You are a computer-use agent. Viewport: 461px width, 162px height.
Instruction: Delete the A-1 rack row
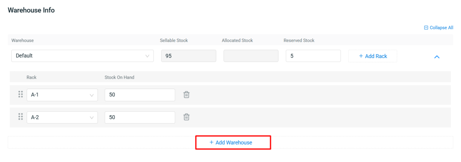click(186, 95)
